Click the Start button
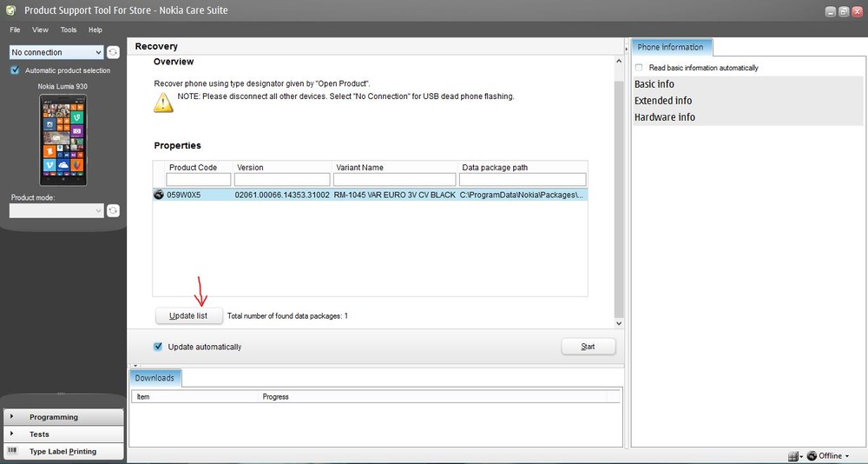Viewport: 868px width, 464px height. (x=588, y=347)
